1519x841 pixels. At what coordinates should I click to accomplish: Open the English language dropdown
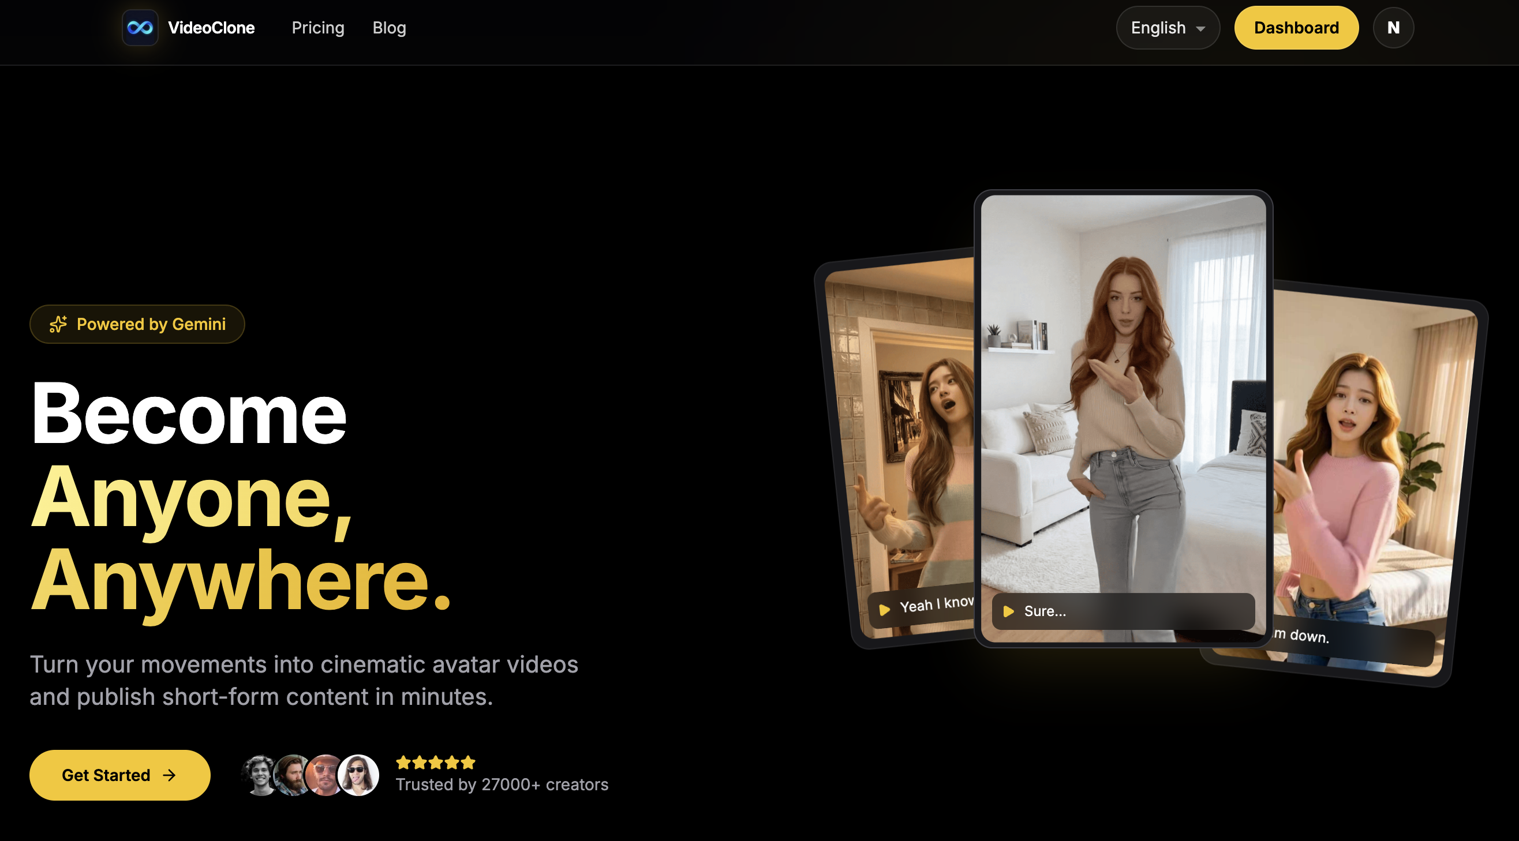tap(1168, 27)
